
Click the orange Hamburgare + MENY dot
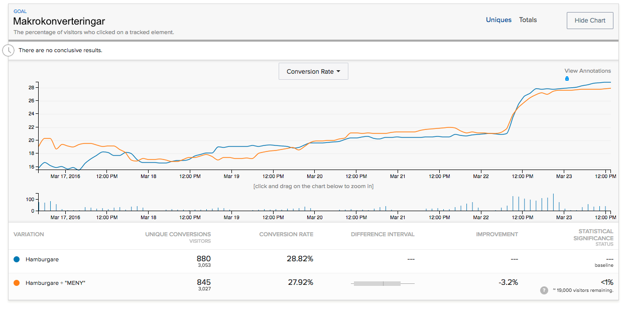17,283
